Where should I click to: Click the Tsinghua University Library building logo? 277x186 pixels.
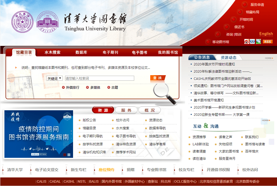tap(47, 22)
